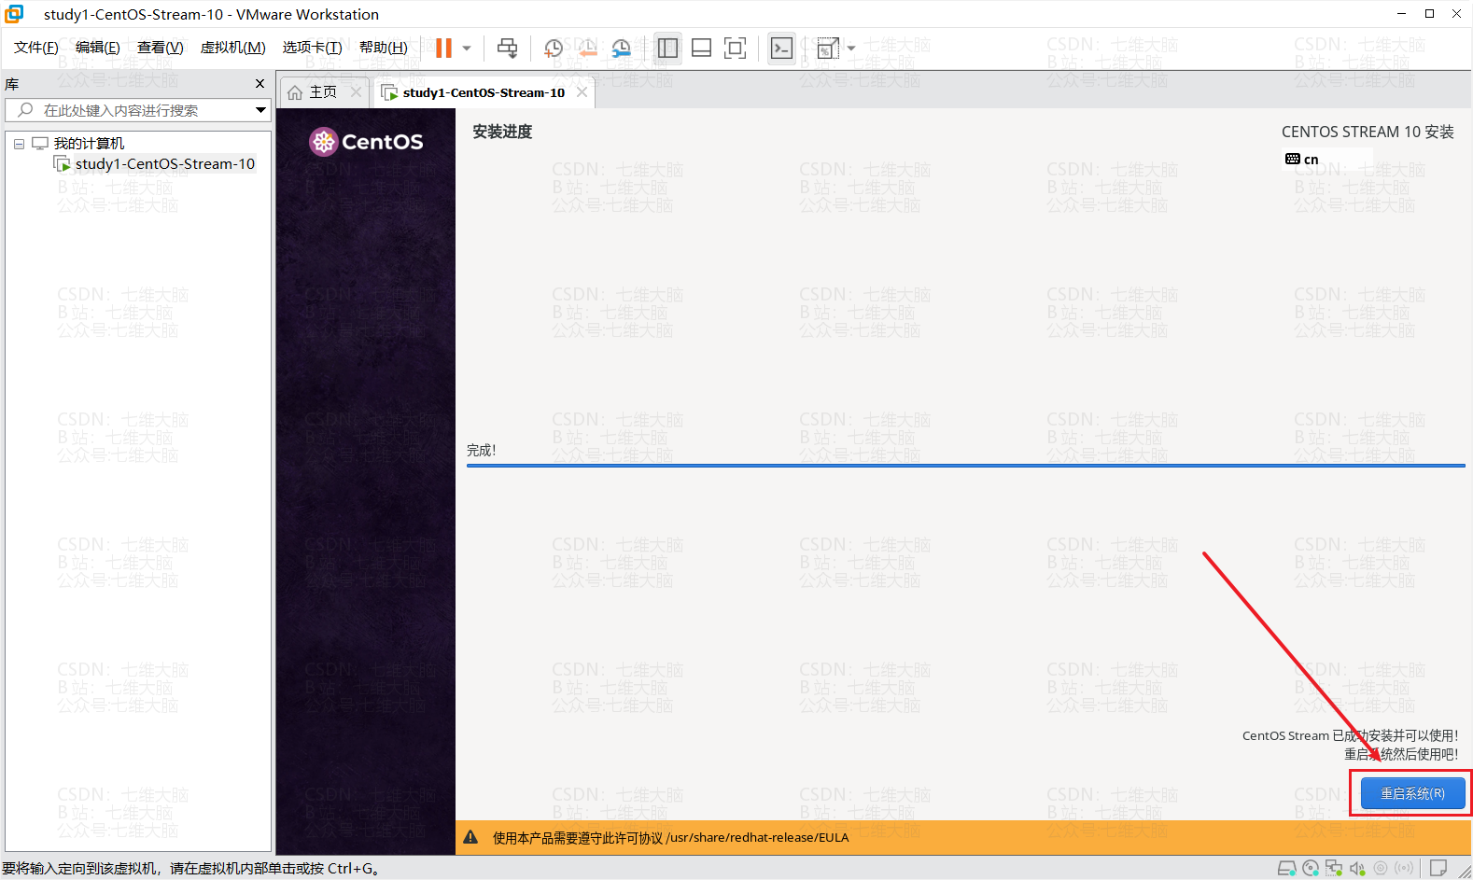1473x880 pixels.
Task: Click the orange suspend VM button
Action: (443, 48)
